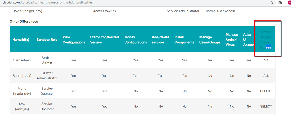Select the 'Ambari Admin' role cell
Image resolution: width=291 pixels, height=115 pixels.
click(x=47, y=60)
